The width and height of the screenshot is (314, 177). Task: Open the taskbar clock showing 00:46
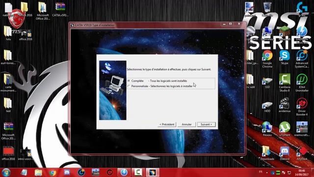tap(302, 173)
